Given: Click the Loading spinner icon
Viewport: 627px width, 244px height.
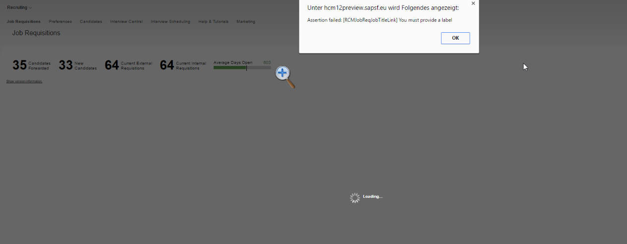Looking at the screenshot, I should point(355,198).
